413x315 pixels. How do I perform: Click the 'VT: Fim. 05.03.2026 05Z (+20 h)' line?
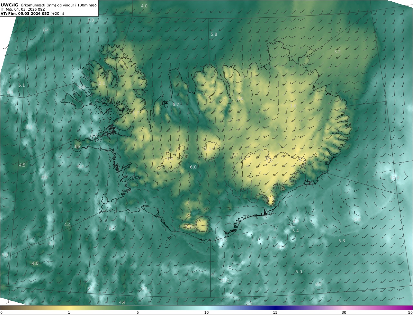(x=32, y=14)
